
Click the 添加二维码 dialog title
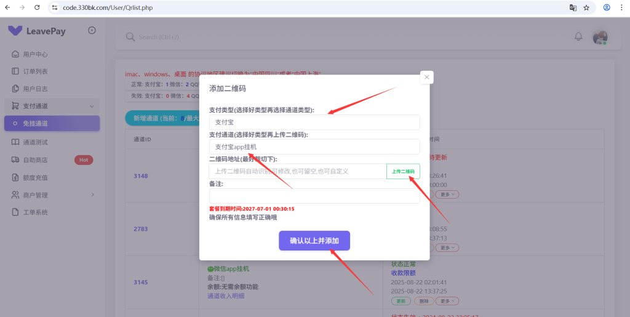coord(228,89)
